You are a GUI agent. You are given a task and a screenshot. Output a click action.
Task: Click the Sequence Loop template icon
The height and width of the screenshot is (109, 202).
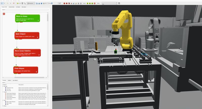[x=6, y=88]
